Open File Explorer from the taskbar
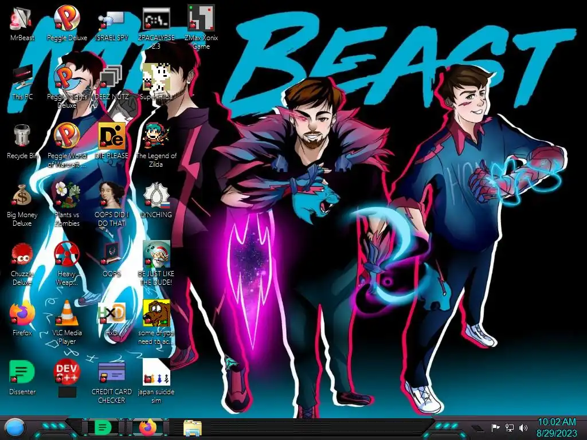 pos(193,428)
